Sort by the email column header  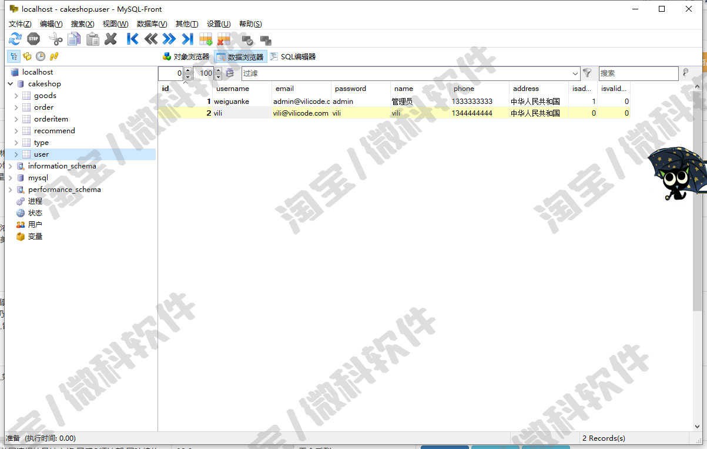[301, 89]
